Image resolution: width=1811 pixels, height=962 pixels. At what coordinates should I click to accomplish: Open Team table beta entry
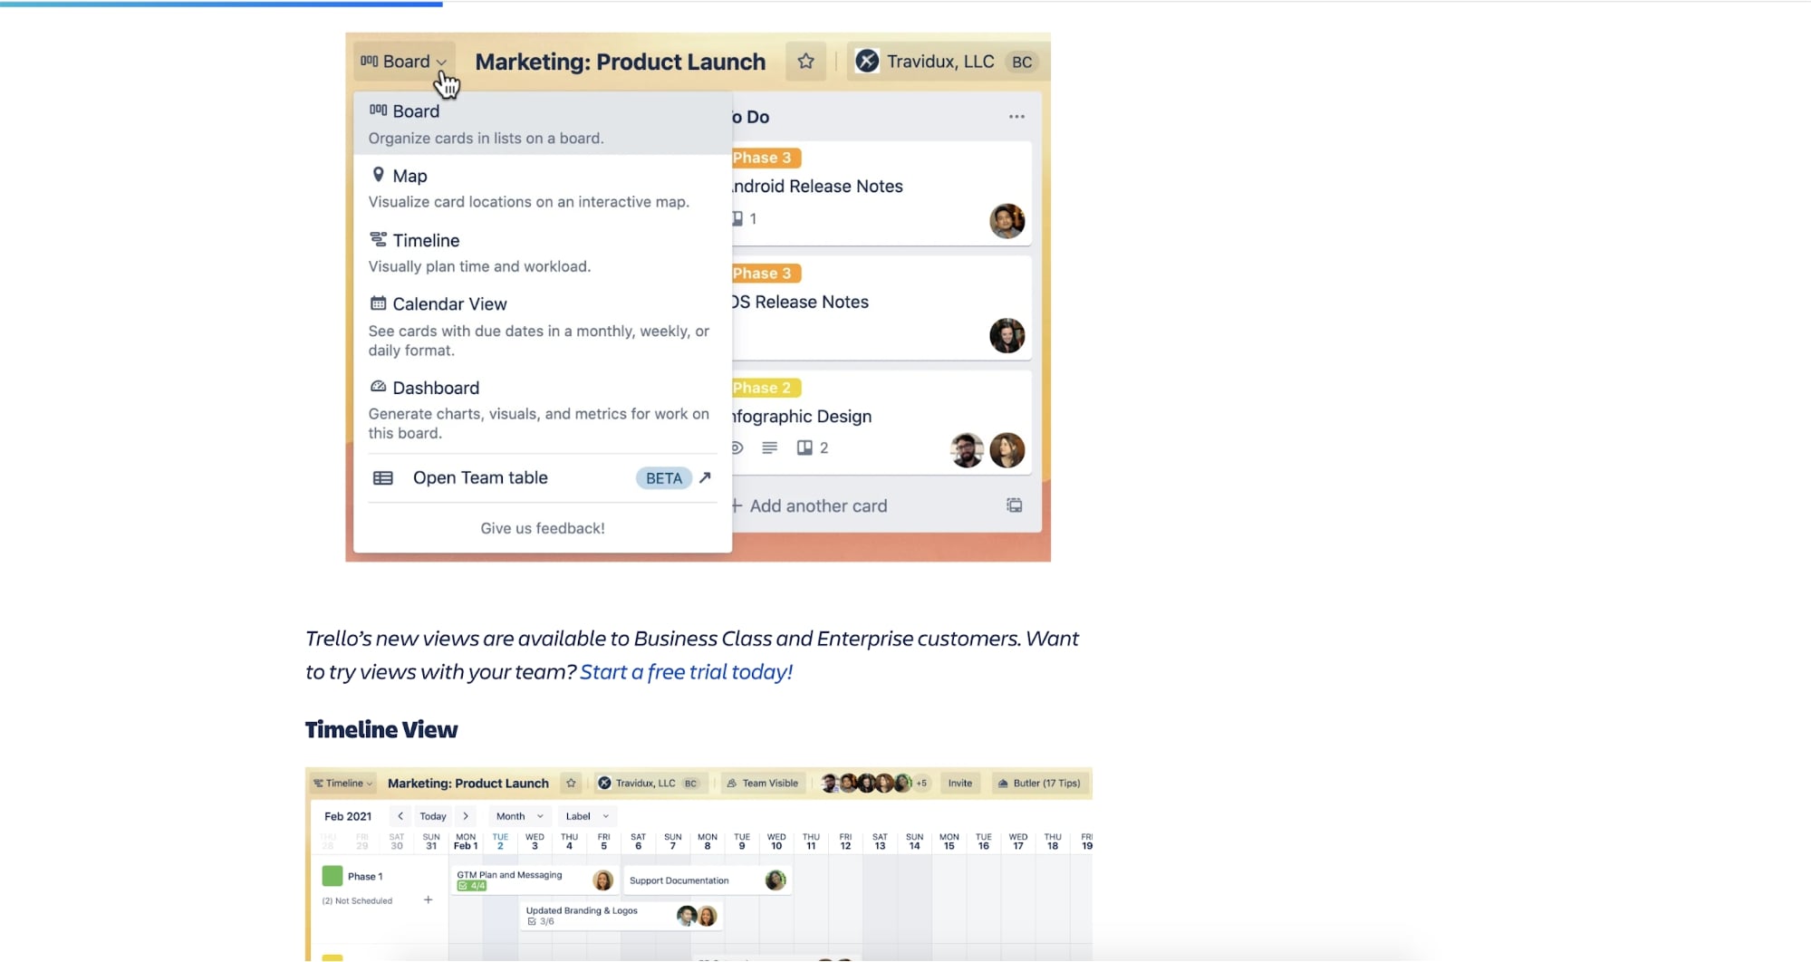[x=542, y=477]
